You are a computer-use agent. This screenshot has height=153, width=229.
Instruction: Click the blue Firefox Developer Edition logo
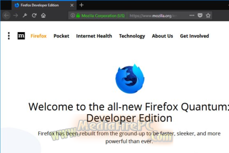pos(130,79)
